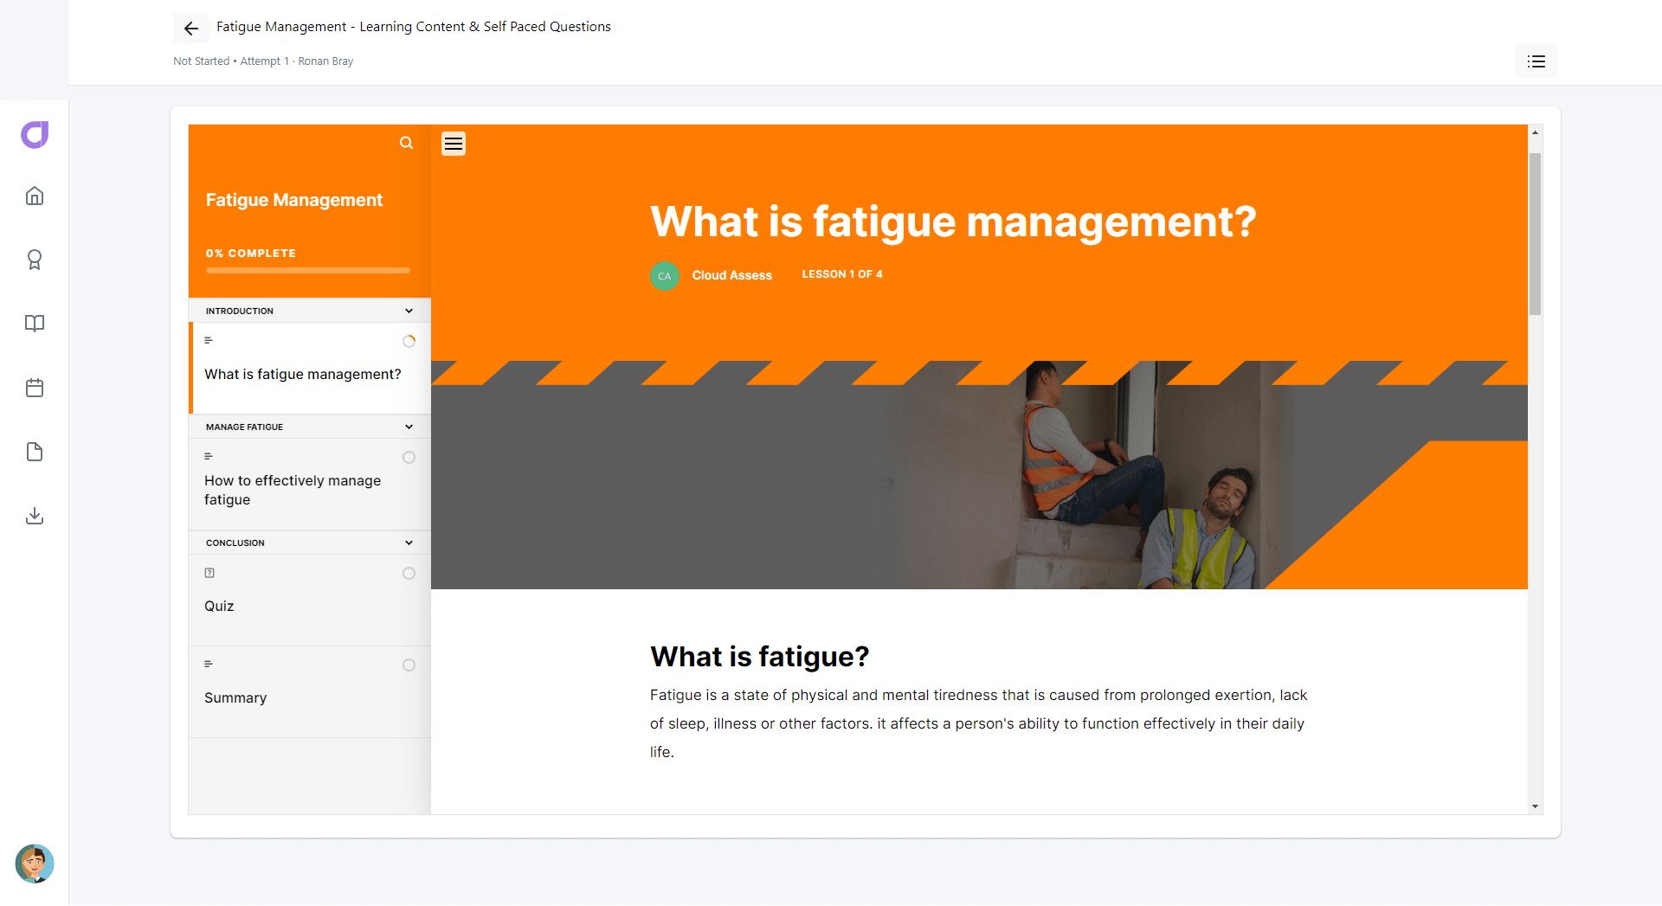Click the search icon in the course sidebar

tap(406, 143)
